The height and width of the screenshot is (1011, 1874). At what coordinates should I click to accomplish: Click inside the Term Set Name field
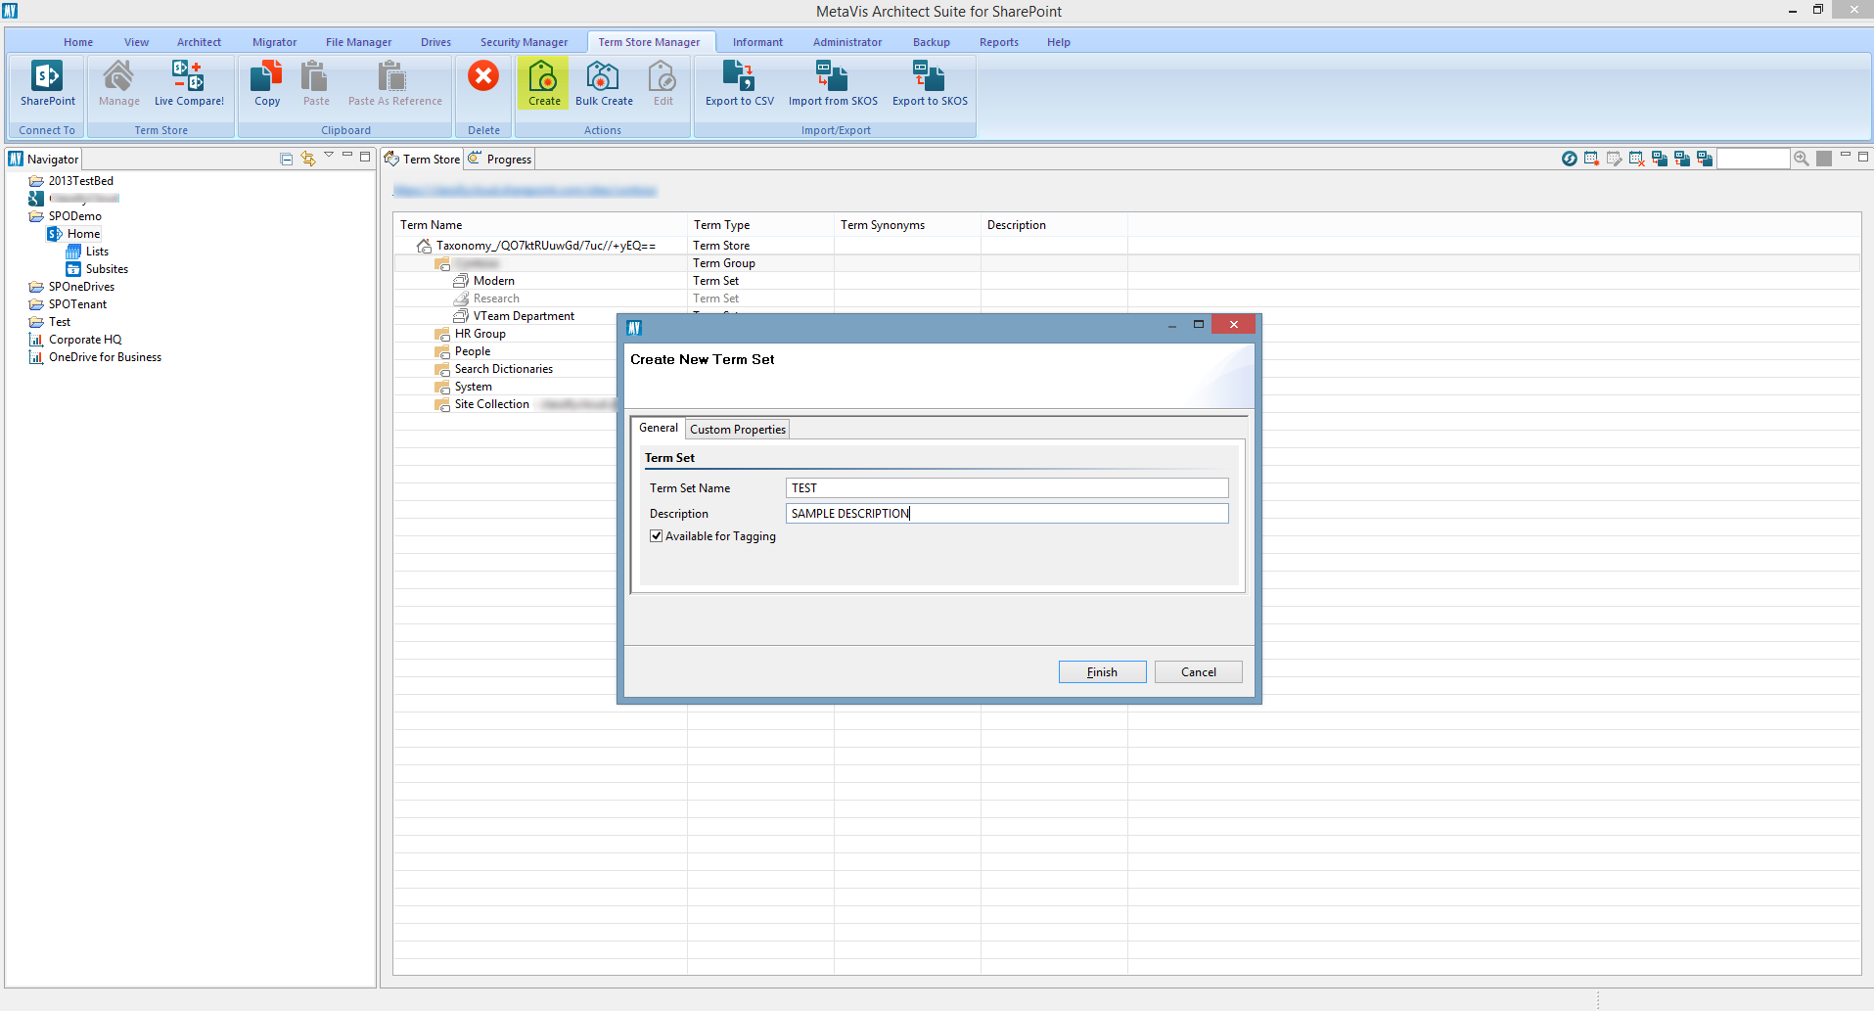coord(1006,487)
